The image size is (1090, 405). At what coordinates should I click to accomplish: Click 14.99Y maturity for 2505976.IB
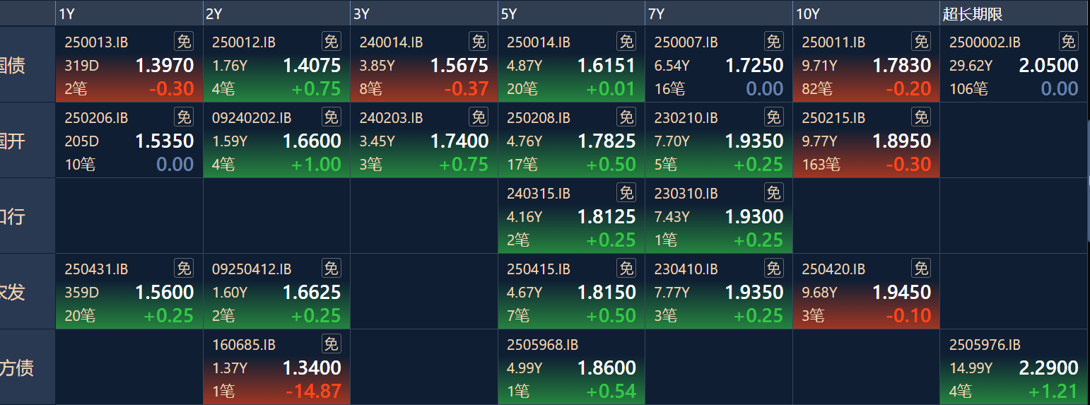pos(971,368)
